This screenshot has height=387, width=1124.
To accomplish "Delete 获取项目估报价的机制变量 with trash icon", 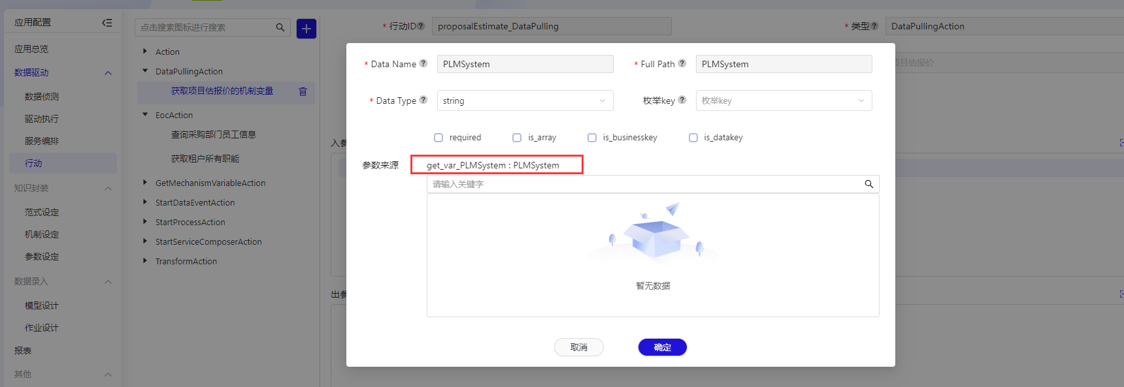I will point(303,91).
